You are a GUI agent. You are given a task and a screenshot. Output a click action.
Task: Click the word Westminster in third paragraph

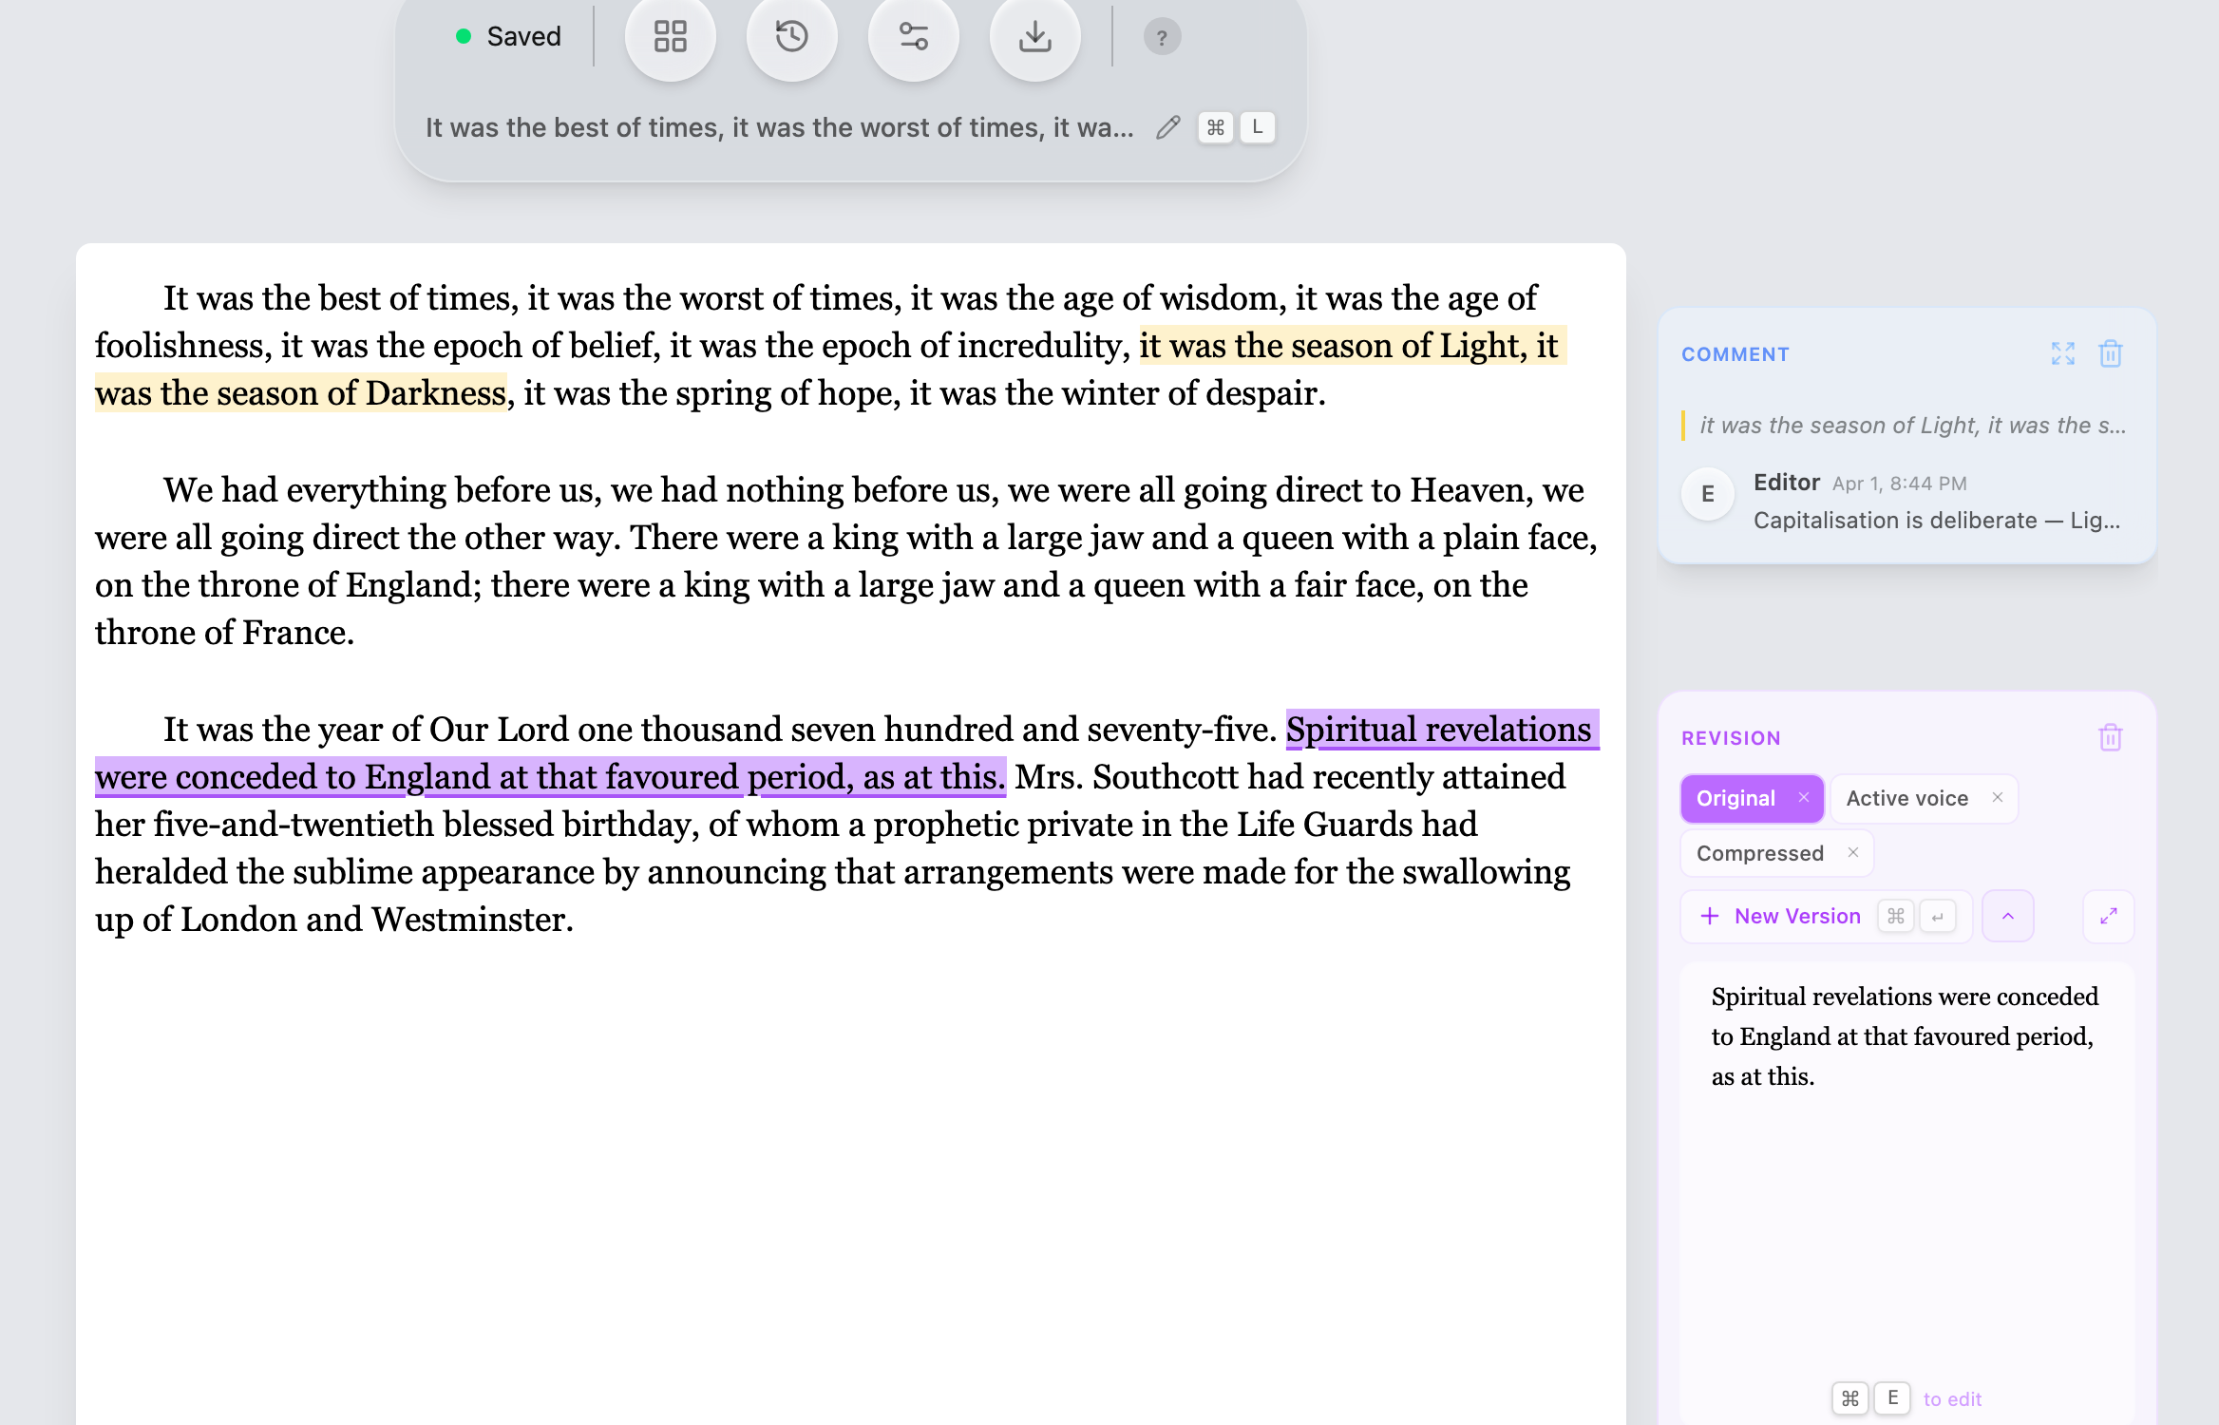coord(467,920)
